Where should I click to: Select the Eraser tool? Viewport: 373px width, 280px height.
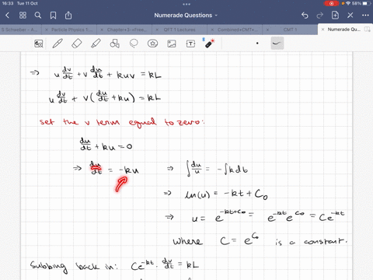(x=76, y=44)
